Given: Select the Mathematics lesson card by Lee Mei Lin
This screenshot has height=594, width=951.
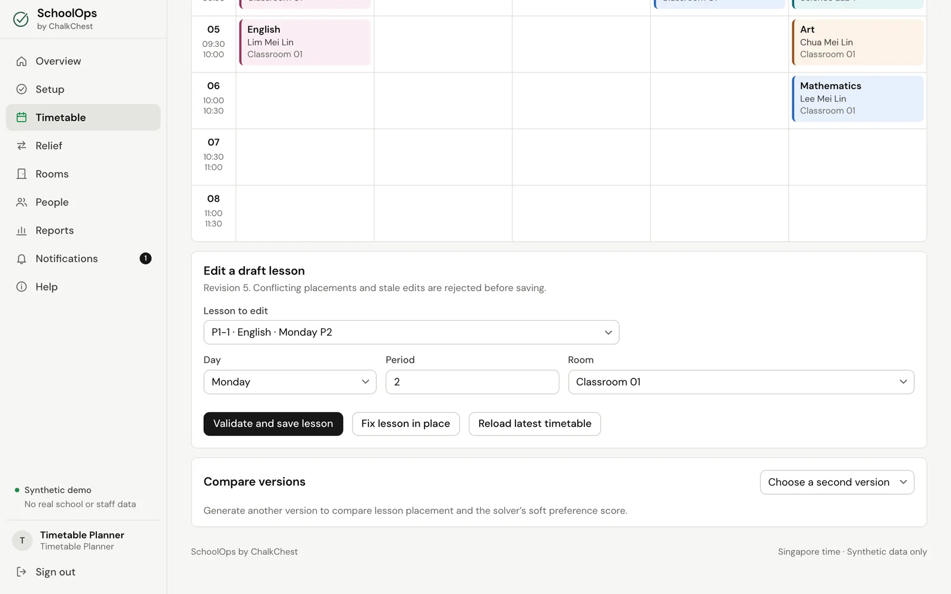Looking at the screenshot, I should click(x=858, y=99).
